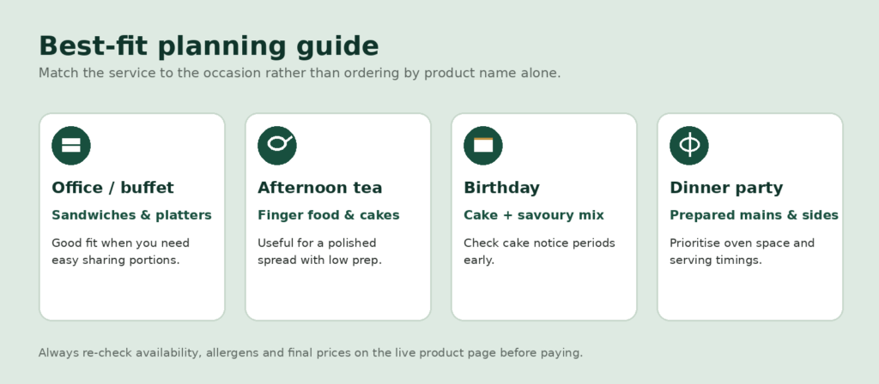The height and width of the screenshot is (384, 879).
Task: Click the 'Match the service' subtitle text
Action: pyautogui.click(x=300, y=74)
